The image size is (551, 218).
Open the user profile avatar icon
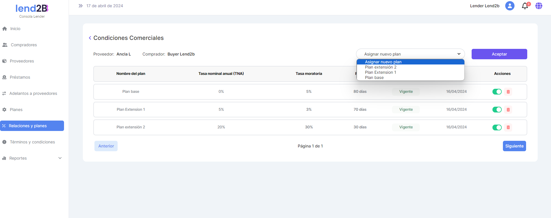point(510,6)
